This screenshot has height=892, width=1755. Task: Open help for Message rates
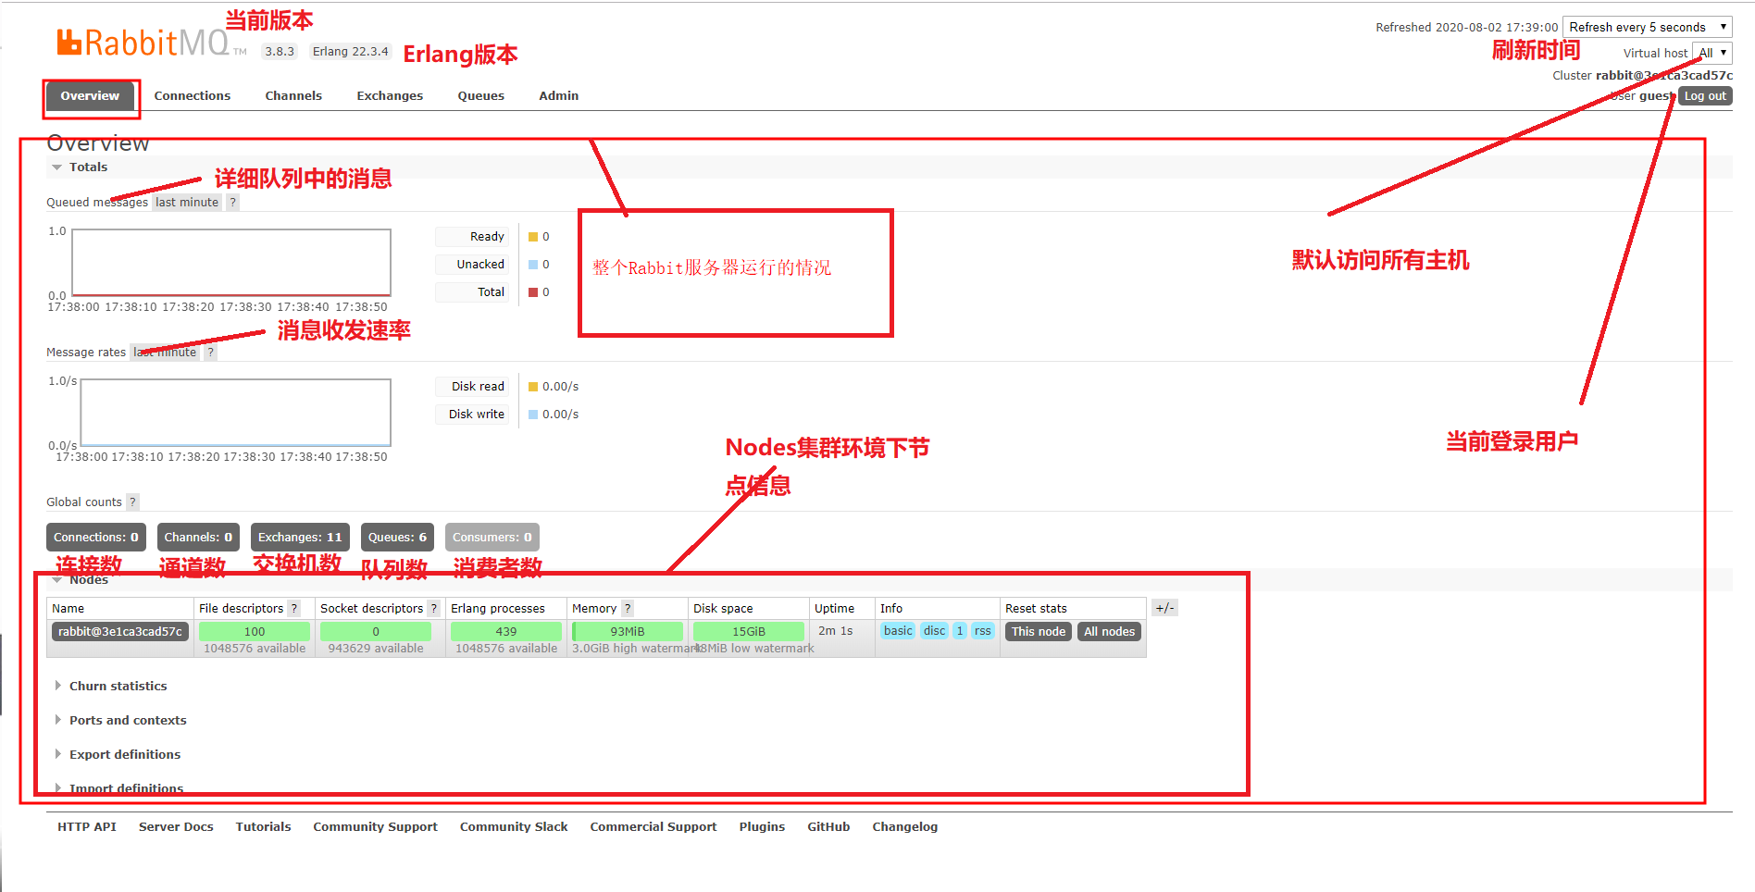(211, 352)
